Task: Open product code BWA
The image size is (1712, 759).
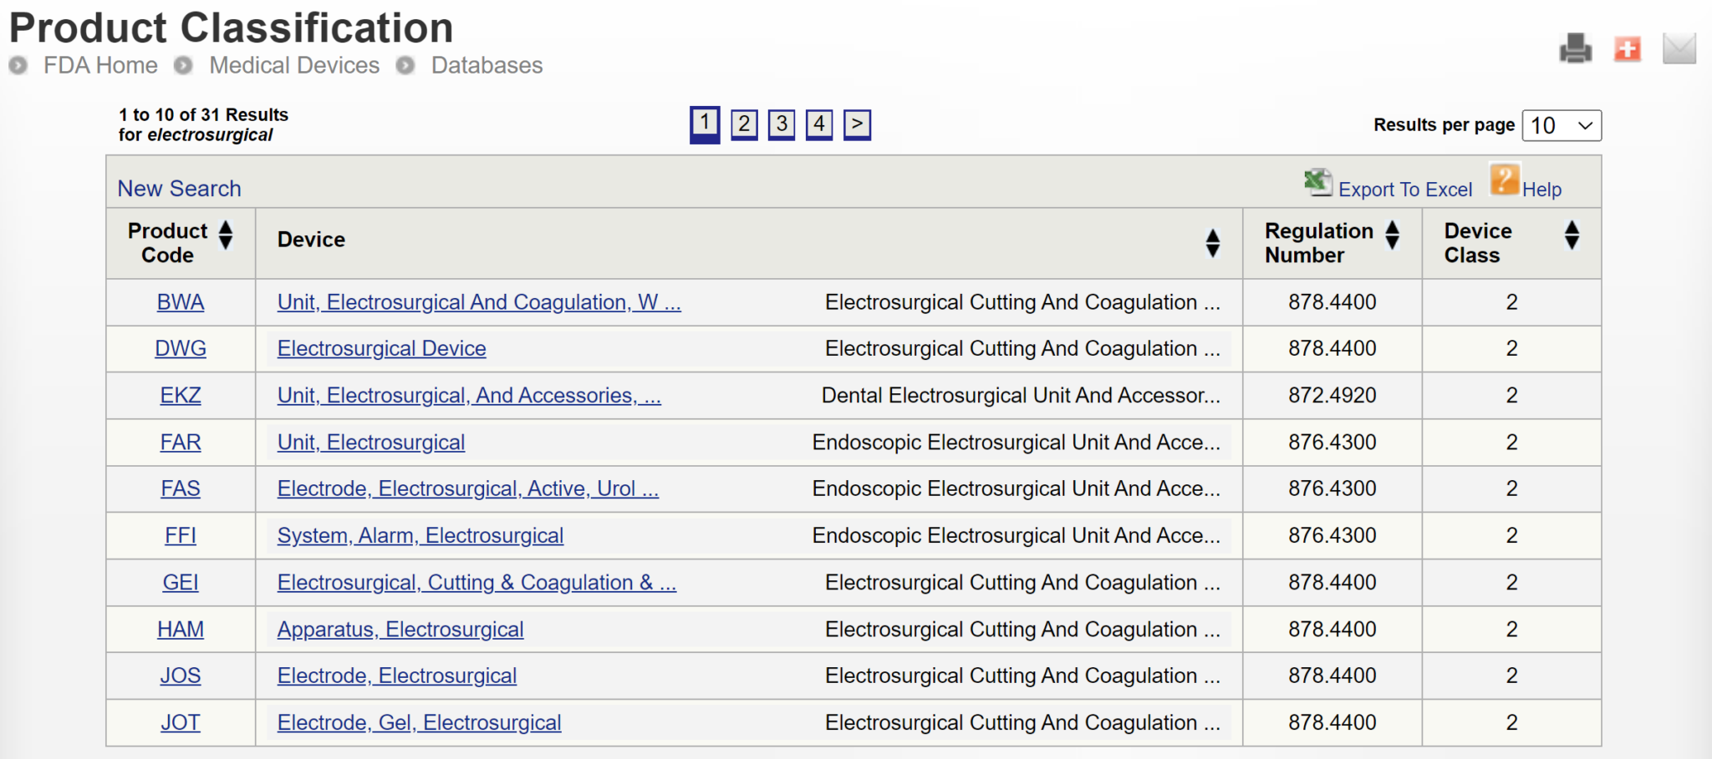Action: pyautogui.click(x=181, y=302)
